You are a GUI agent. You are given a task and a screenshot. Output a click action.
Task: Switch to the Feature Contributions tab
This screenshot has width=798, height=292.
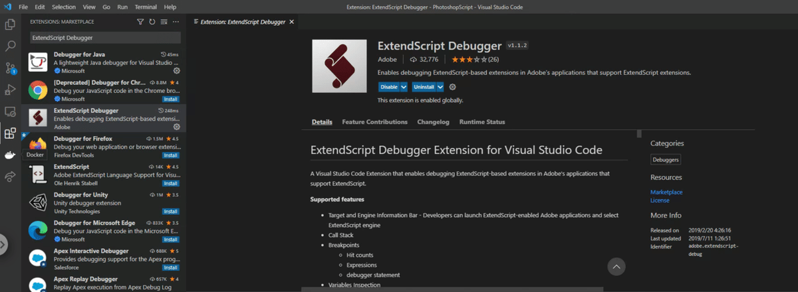374,122
